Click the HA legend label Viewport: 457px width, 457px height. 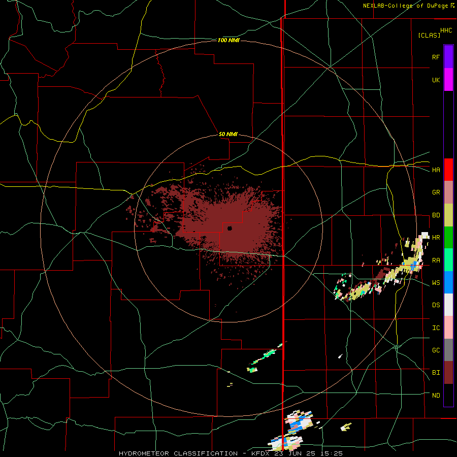[x=436, y=170]
